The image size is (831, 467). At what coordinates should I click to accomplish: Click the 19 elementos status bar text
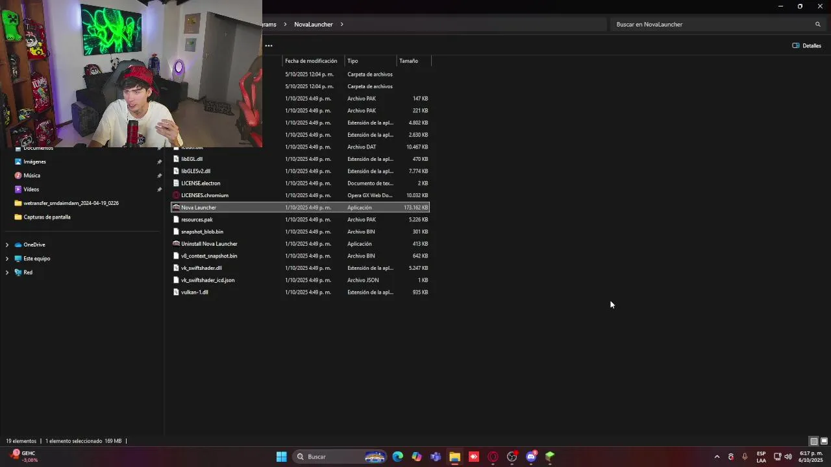coord(21,441)
